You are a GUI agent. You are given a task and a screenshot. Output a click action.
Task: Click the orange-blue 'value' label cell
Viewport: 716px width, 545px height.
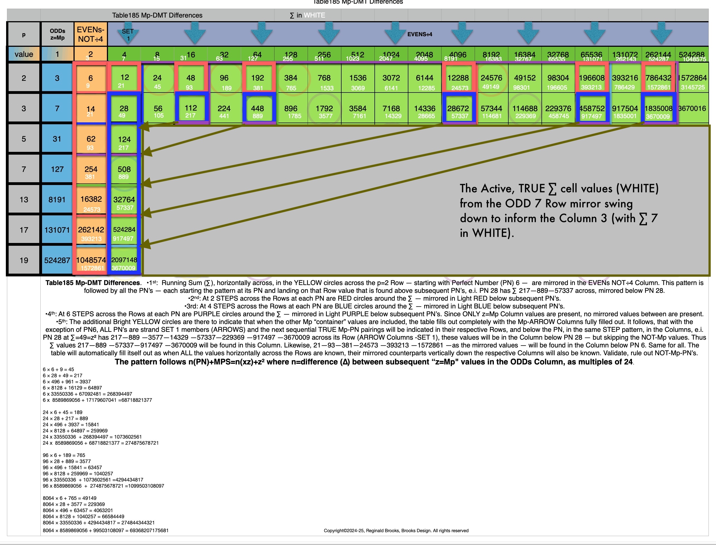24,54
